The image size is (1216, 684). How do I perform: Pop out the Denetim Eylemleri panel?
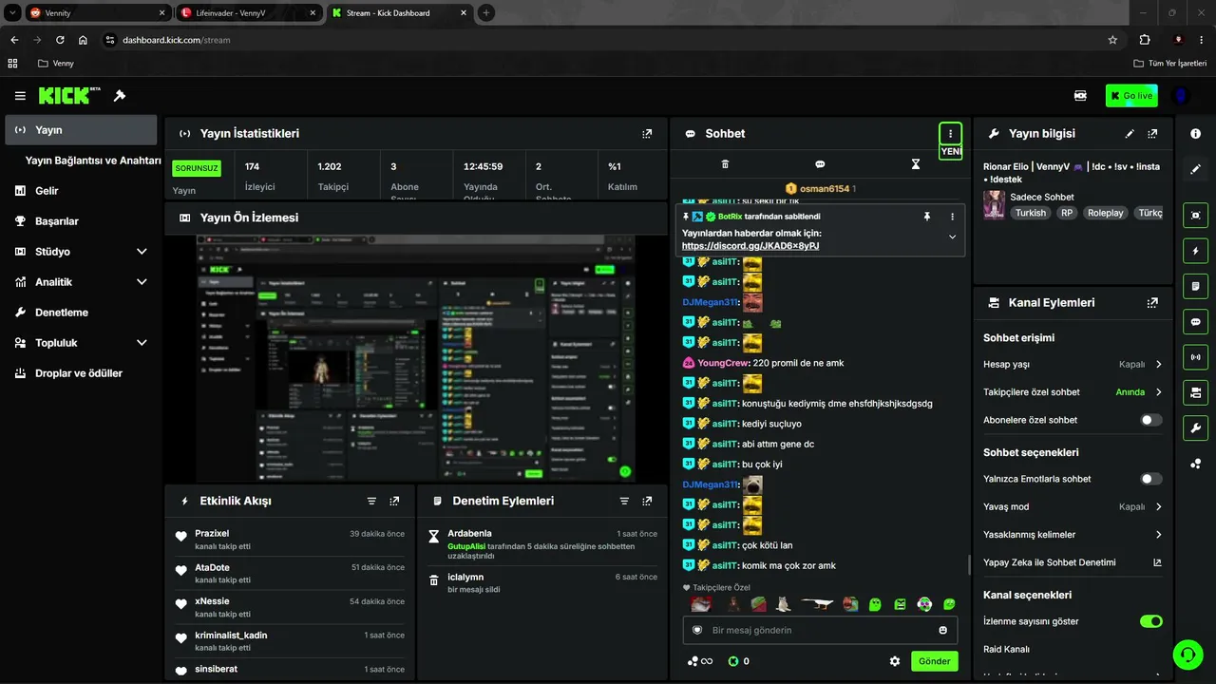(x=647, y=501)
